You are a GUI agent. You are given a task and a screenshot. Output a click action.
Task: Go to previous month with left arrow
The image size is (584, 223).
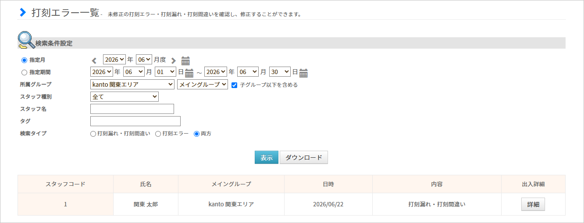click(x=94, y=61)
